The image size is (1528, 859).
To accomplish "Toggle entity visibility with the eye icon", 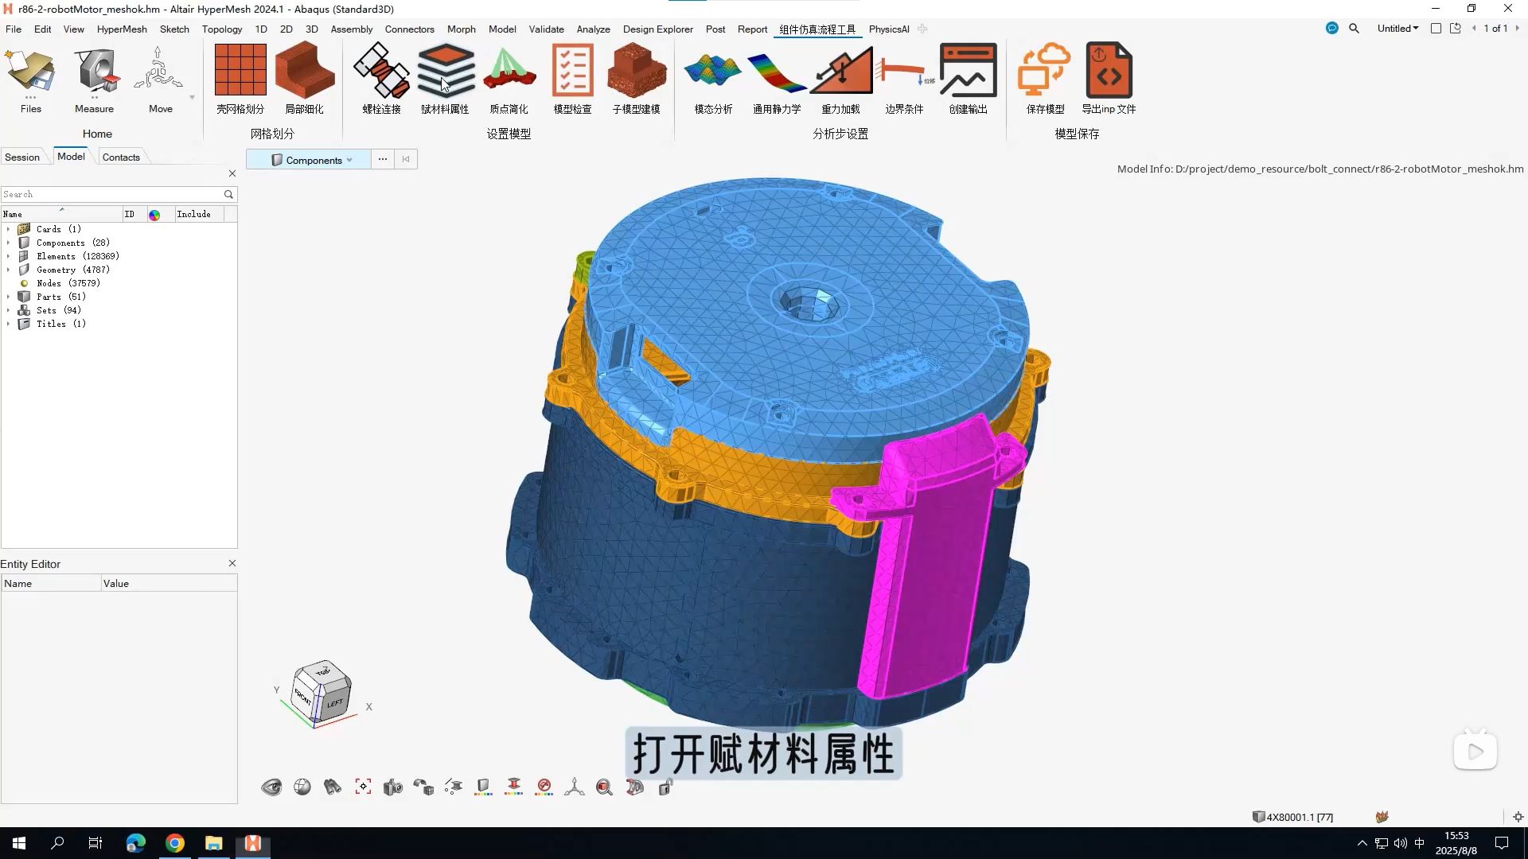I will (271, 787).
